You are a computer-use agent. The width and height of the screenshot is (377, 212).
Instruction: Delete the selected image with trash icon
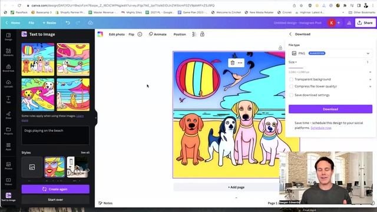(x=233, y=63)
